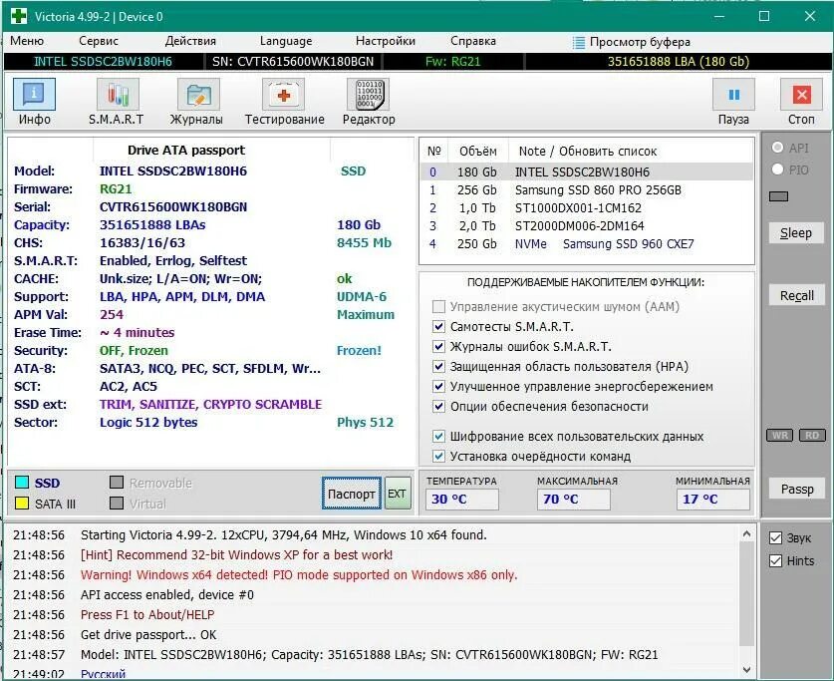Screen dimensions: 834x681
Task: Open the Language menu
Action: tap(286, 41)
